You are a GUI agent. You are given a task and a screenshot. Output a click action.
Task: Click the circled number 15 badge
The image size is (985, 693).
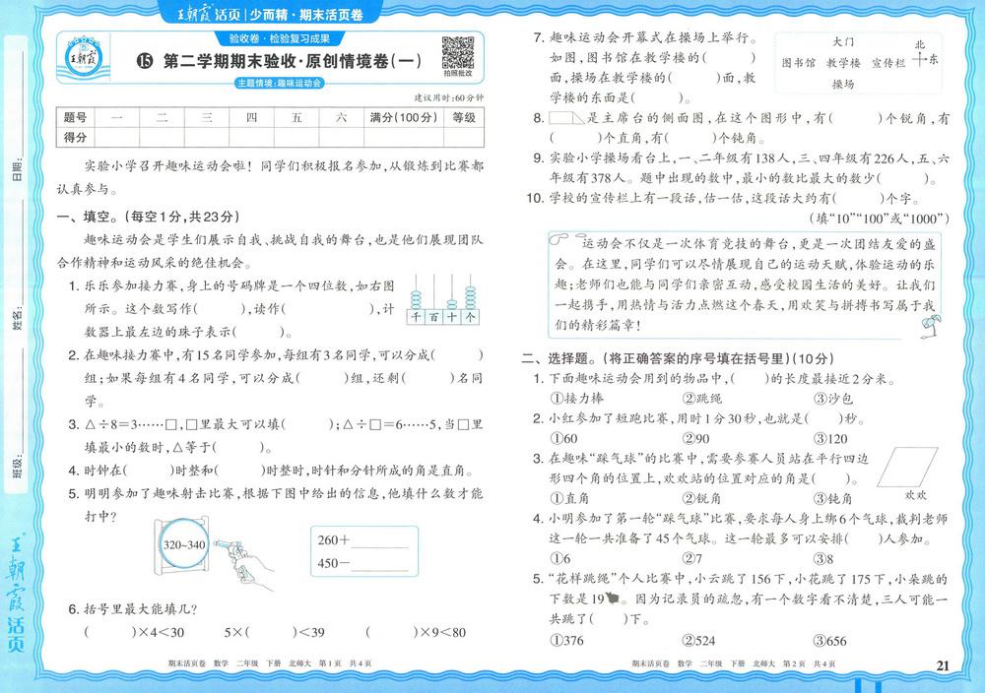pyautogui.click(x=144, y=61)
